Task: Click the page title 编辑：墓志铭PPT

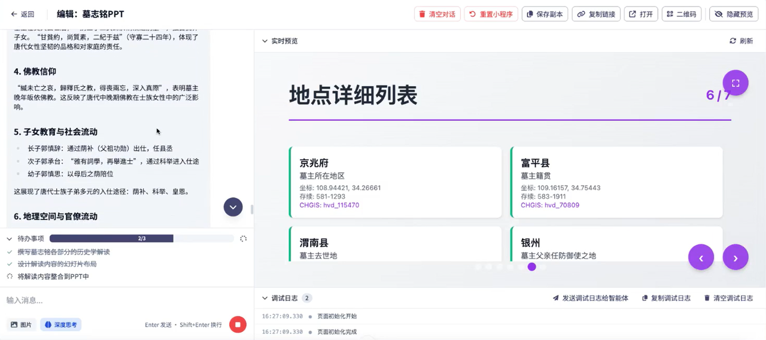Action: [90, 14]
